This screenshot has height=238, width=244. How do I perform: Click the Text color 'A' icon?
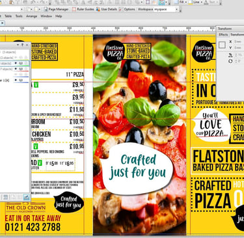[206, 2]
